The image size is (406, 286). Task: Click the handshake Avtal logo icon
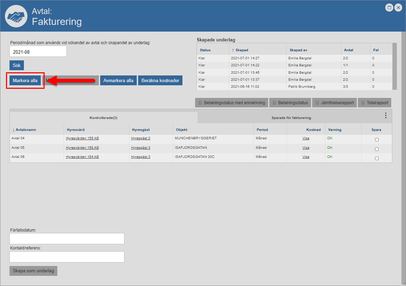(x=16, y=16)
